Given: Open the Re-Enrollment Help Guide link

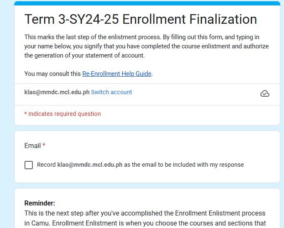Looking at the screenshot, I should click(x=117, y=74).
